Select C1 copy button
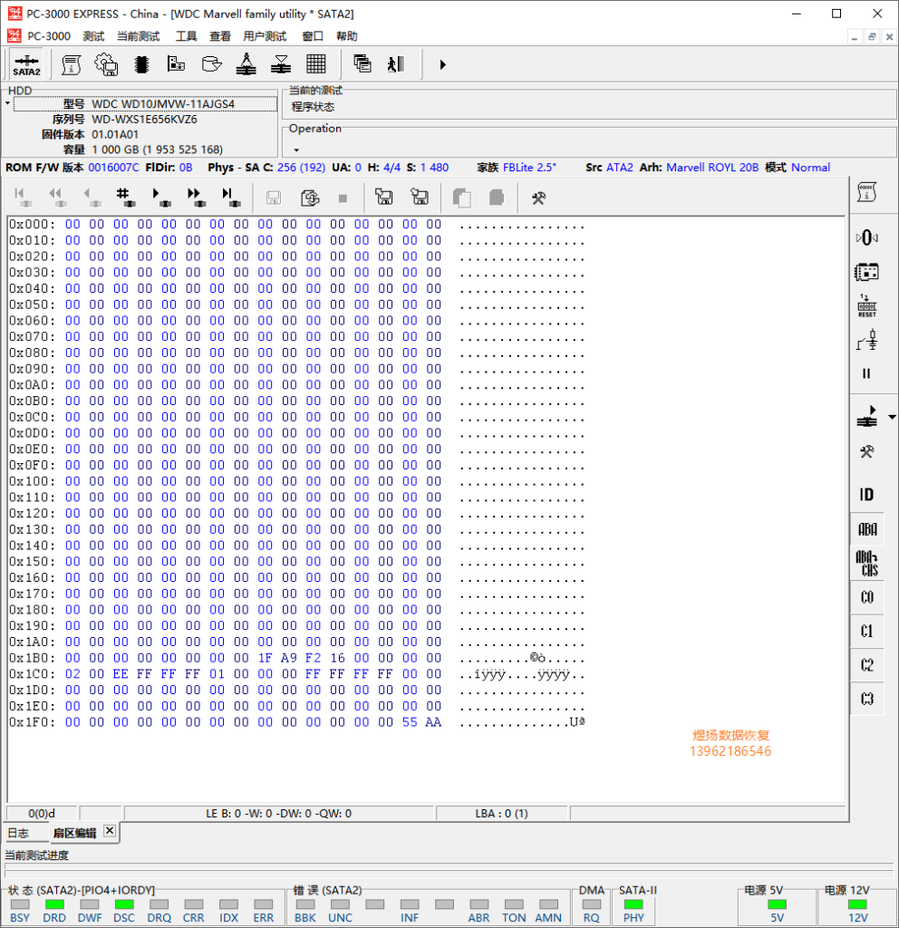The width and height of the screenshot is (899, 928). click(867, 631)
